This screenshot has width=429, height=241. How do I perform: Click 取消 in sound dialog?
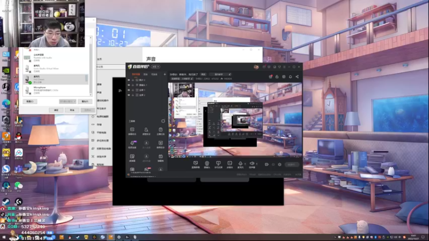click(x=72, y=110)
